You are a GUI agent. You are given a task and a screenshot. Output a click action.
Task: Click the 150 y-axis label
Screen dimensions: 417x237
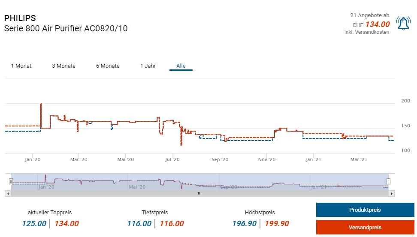pos(405,126)
